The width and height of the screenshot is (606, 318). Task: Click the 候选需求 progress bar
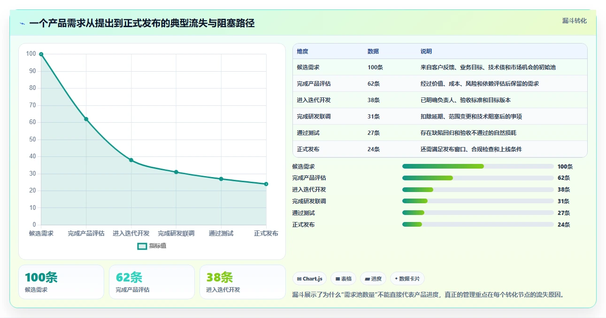pos(478,166)
